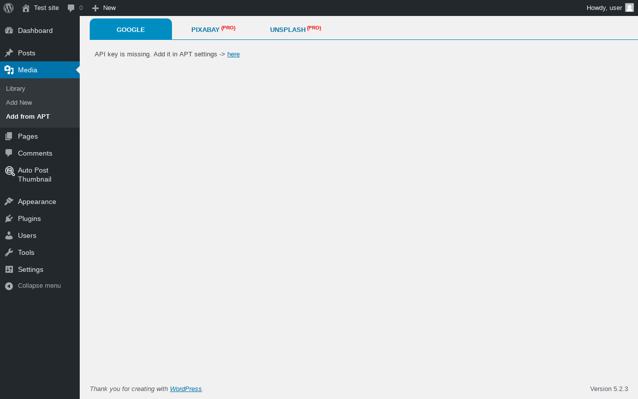Open the Plugins menu label
The image size is (638, 399).
tap(29, 218)
